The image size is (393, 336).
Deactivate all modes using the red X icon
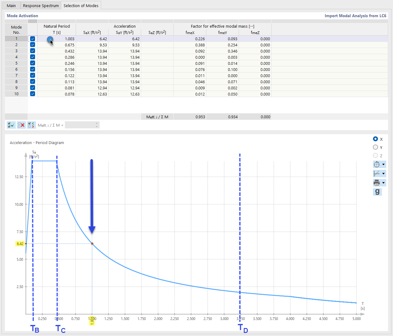pos(21,125)
